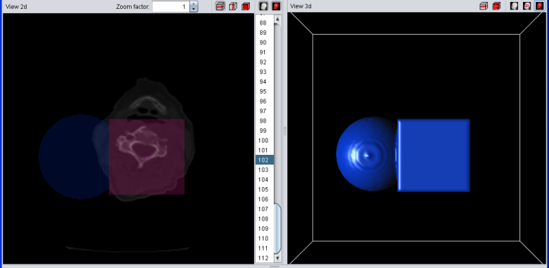Click into the Zoom factor input field
Viewport: 549px width, 268px height.
pyautogui.click(x=171, y=6)
